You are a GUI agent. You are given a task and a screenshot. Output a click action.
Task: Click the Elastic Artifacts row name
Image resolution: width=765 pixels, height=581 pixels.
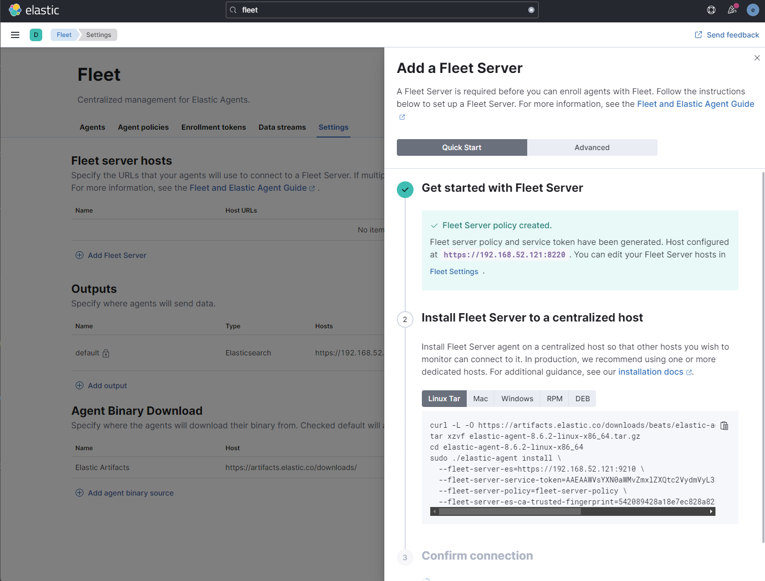coord(102,468)
